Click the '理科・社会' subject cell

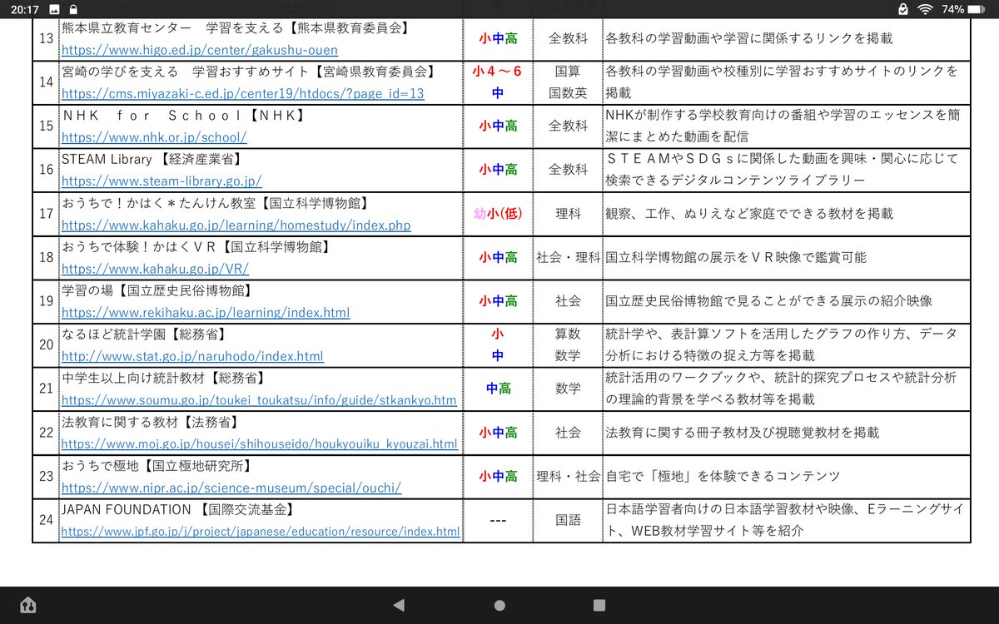[568, 477]
